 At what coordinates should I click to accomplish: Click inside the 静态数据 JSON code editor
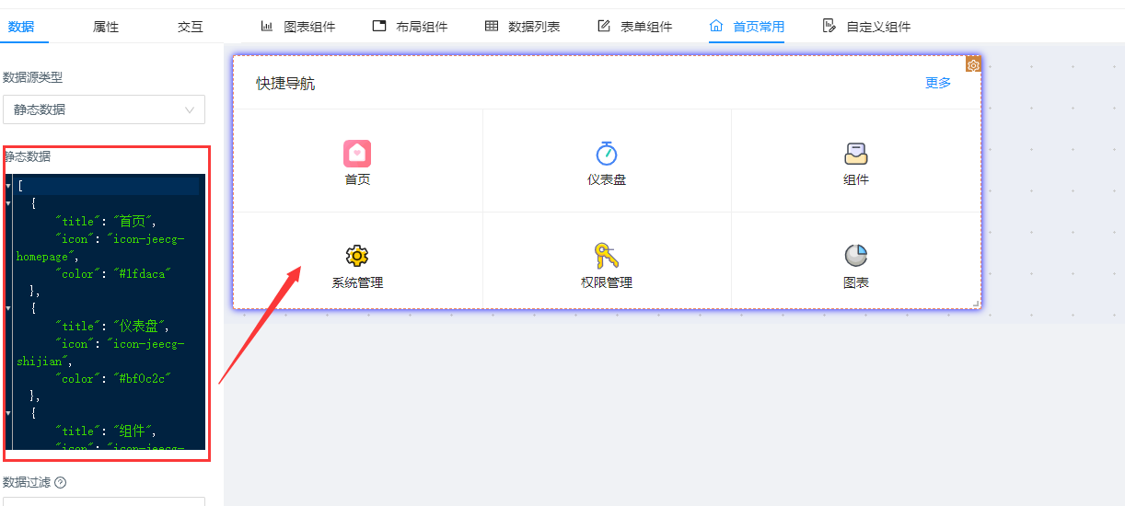point(105,312)
